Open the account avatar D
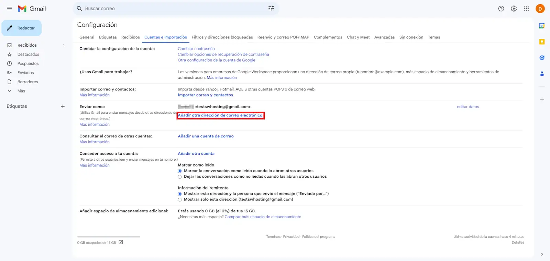Screen dimensions: 550x261 [540, 9]
